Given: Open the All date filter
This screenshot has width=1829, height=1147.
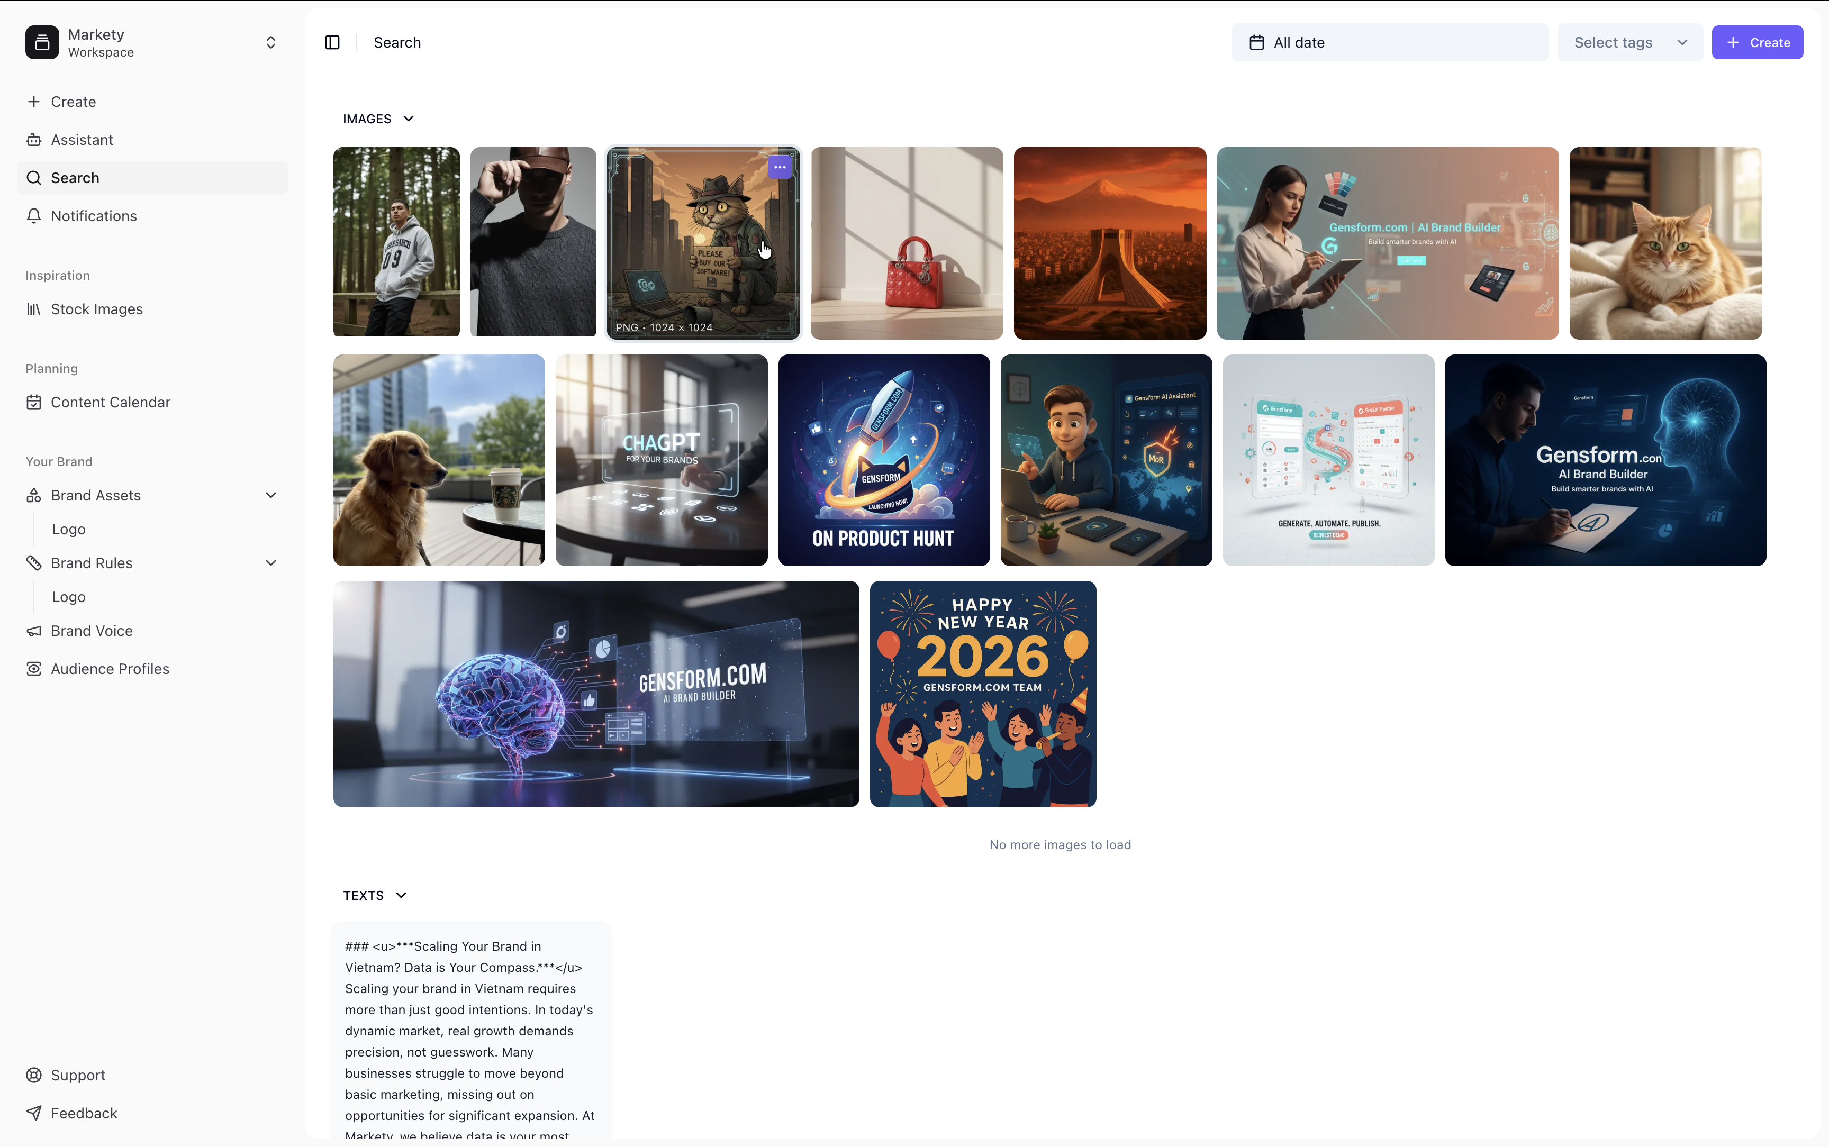Looking at the screenshot, I should 1389,42.
